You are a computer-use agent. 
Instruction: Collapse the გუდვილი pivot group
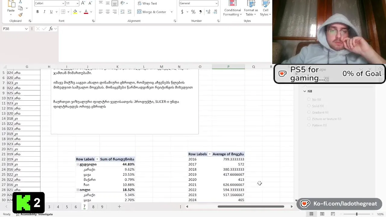pos(78,164)
